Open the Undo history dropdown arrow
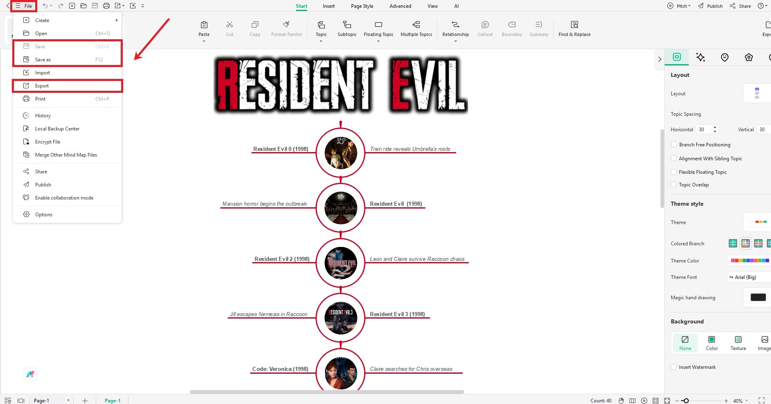Viewport: 771px width, 404px height. coord(51,6)
